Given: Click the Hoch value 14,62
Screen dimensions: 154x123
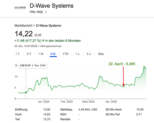Looking at the screenshot, I should 47,114.
